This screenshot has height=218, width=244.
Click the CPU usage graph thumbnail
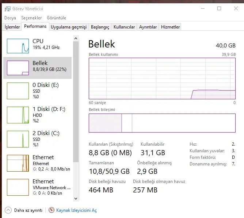click(18, 46)
